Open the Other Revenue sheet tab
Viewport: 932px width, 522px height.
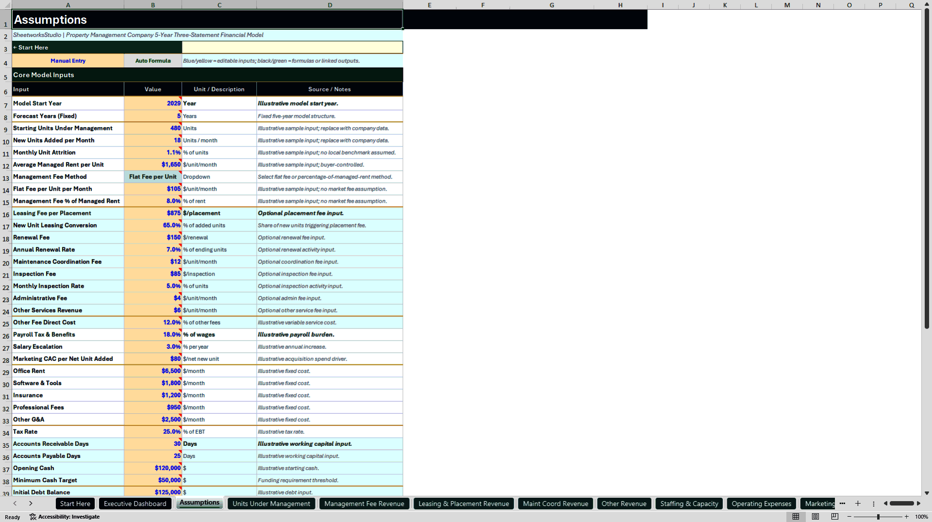[x=624, y=504]
